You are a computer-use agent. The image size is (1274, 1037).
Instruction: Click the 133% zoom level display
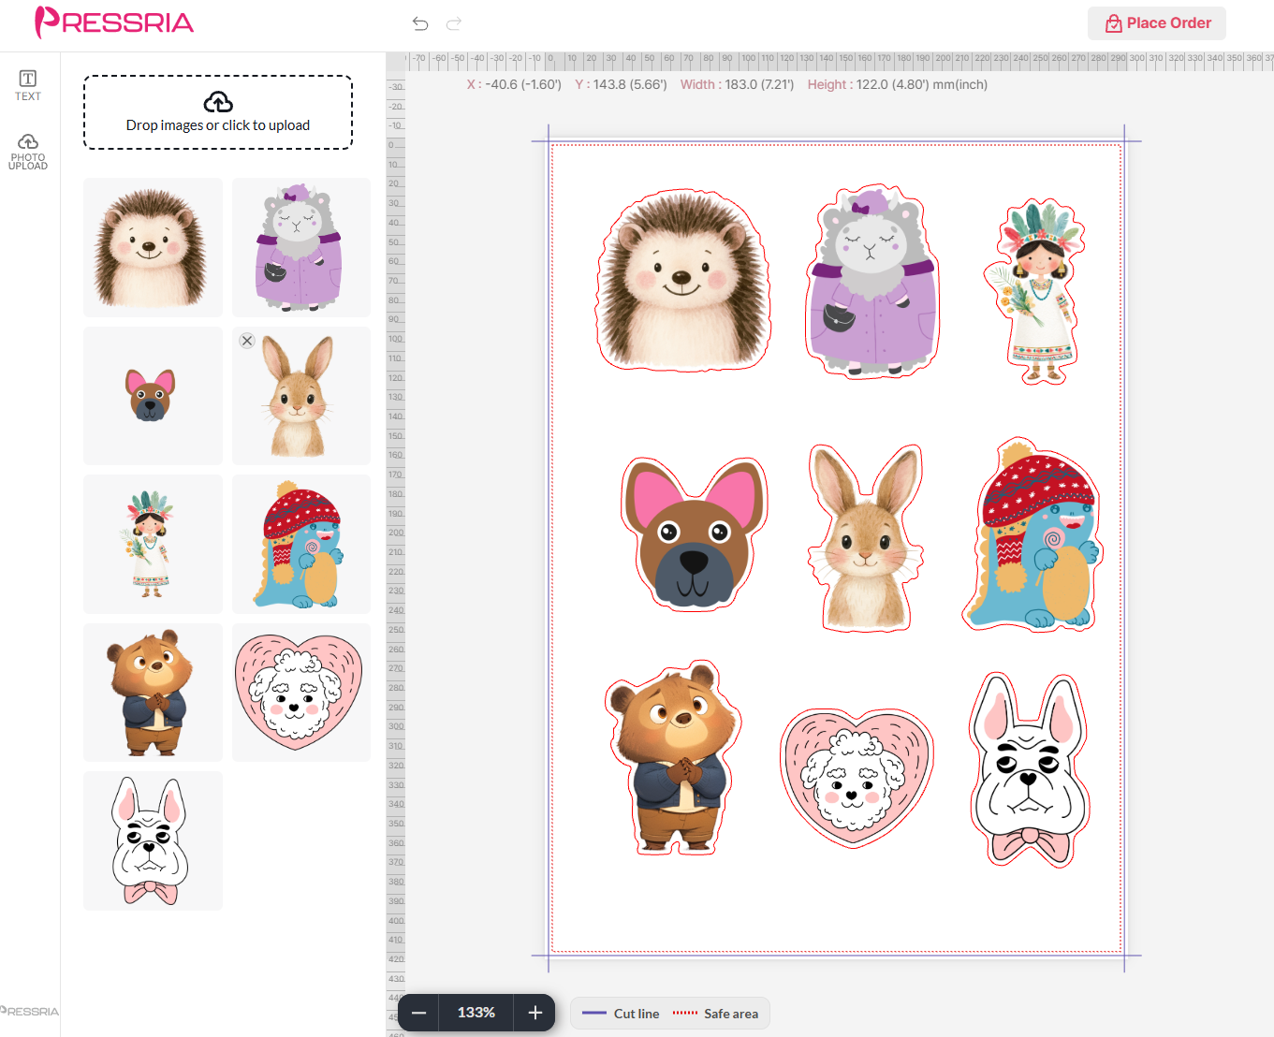(476, 1013)
